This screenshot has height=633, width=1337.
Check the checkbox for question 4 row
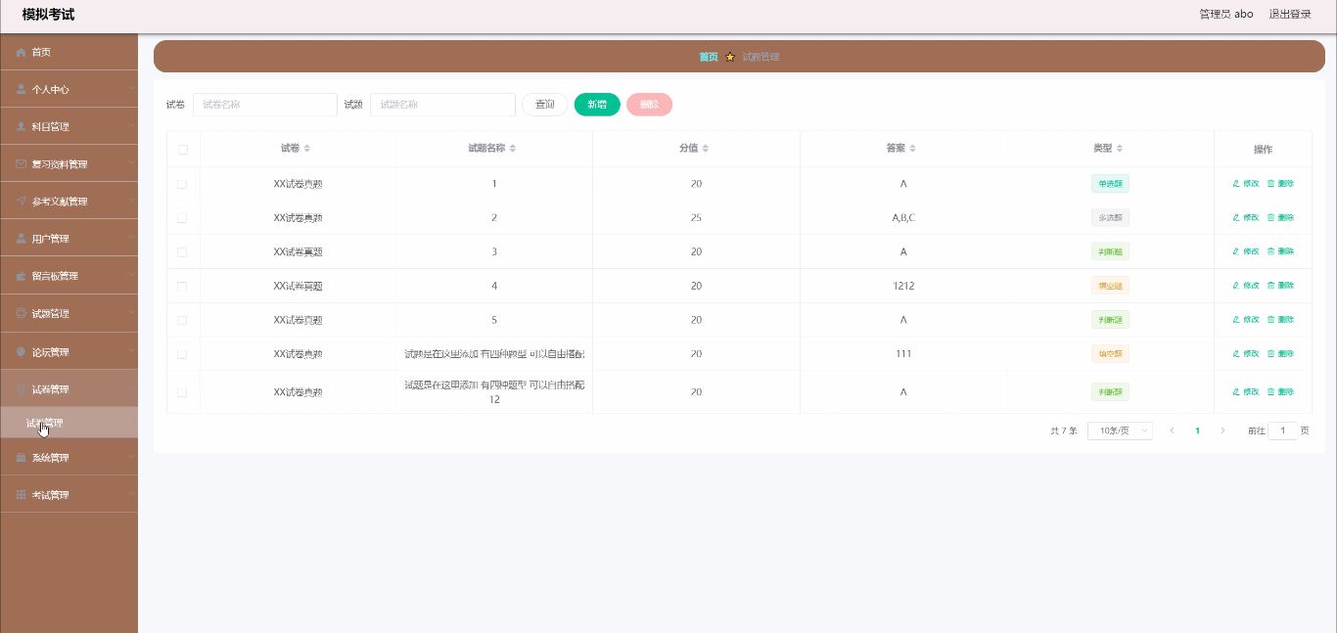[183, 287]
